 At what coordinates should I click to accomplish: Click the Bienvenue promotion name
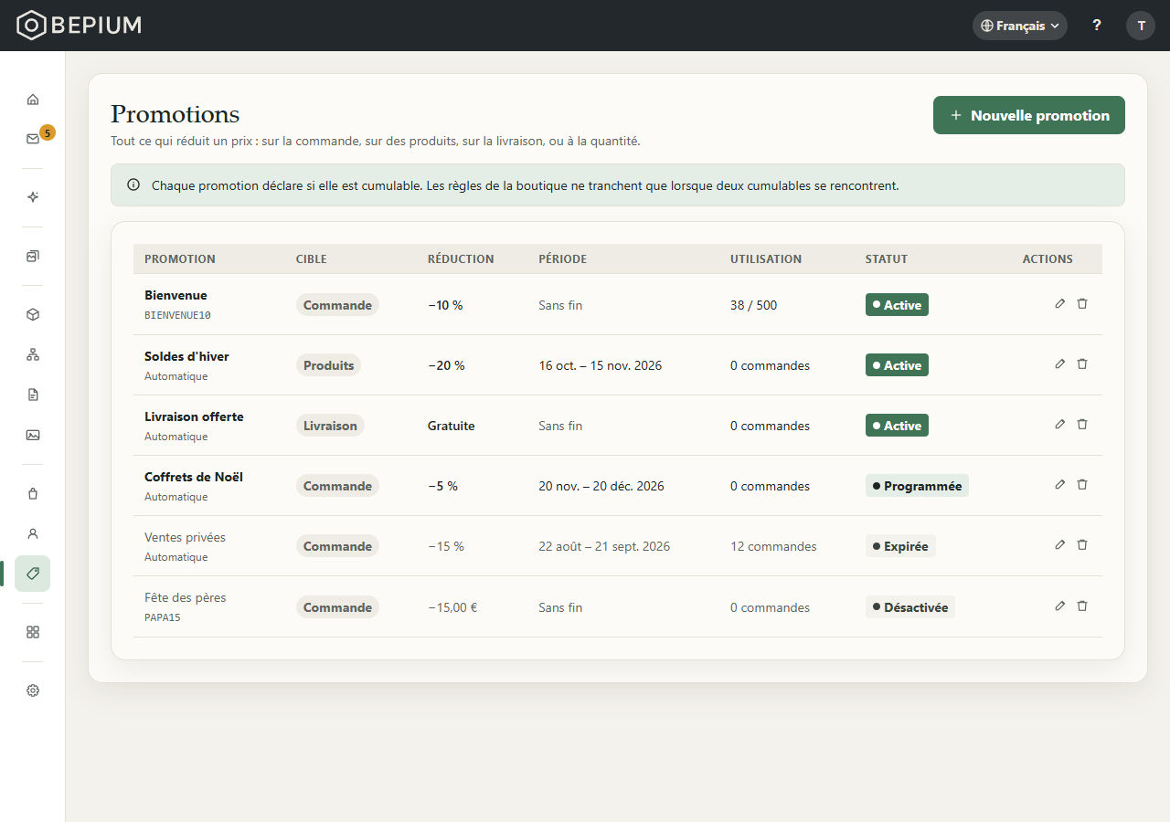click(175, 295)
